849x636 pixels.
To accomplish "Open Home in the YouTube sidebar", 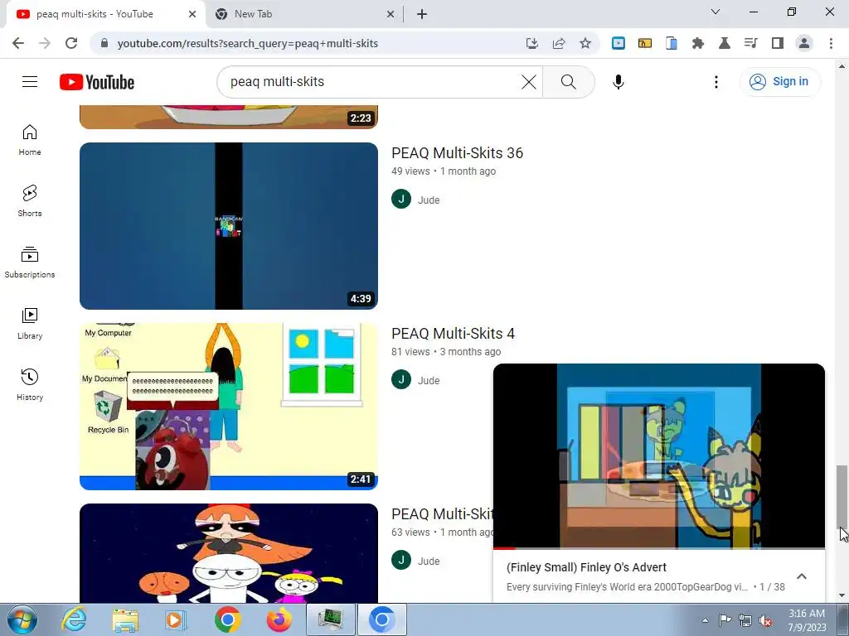I will click(30, 140).
